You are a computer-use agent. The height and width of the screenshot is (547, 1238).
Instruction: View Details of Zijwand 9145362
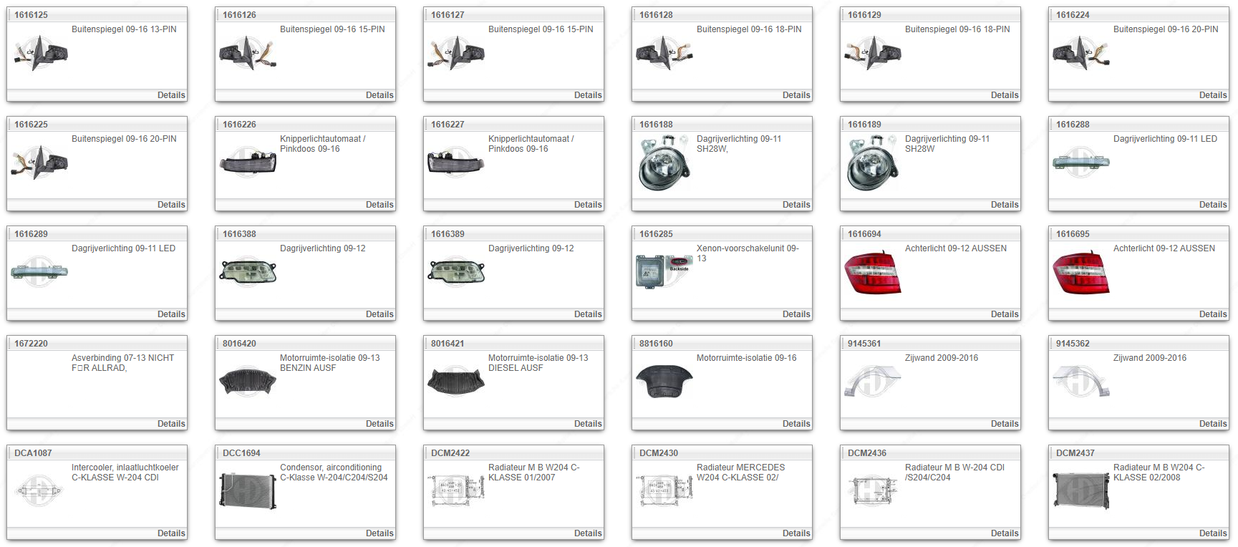pyautogui.click(x=1212, y=424)
